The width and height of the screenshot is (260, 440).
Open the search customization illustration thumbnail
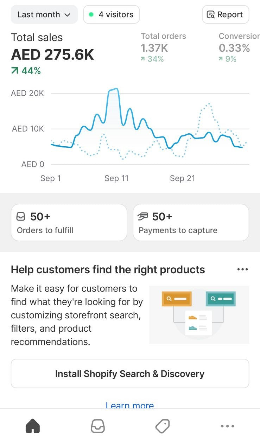[x=199, y=314]
